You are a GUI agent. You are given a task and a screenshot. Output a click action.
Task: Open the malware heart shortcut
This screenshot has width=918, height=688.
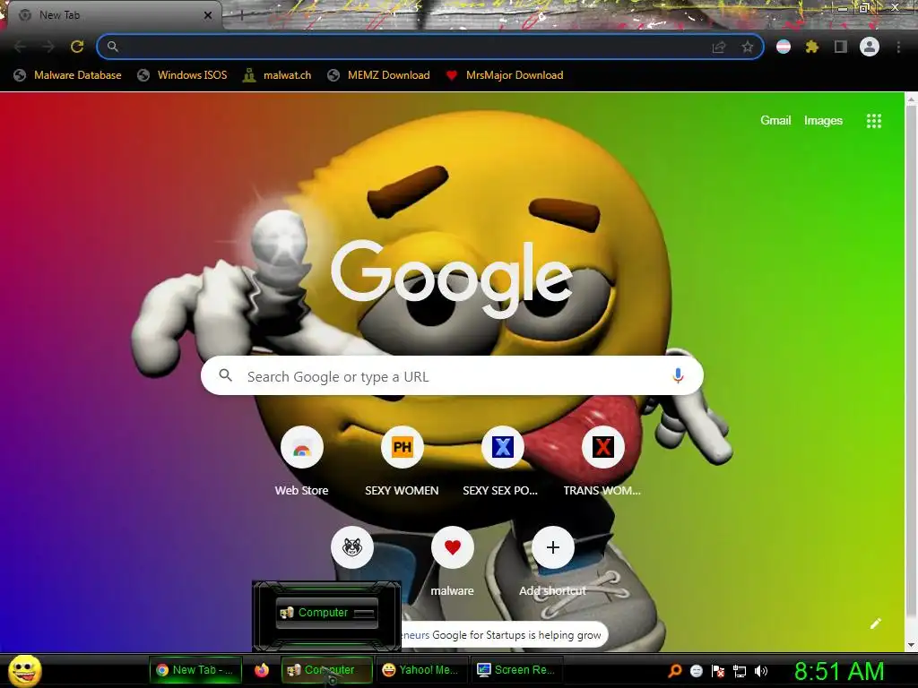click(x=453, y=547)
